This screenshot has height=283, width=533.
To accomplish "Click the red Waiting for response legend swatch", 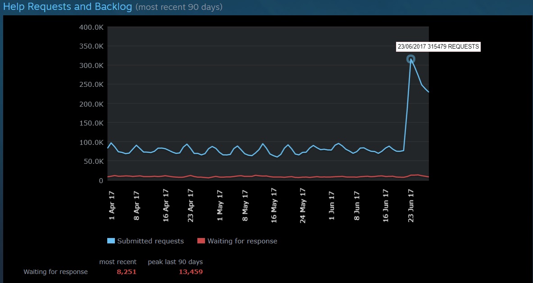I will click(x=201, y=241).
